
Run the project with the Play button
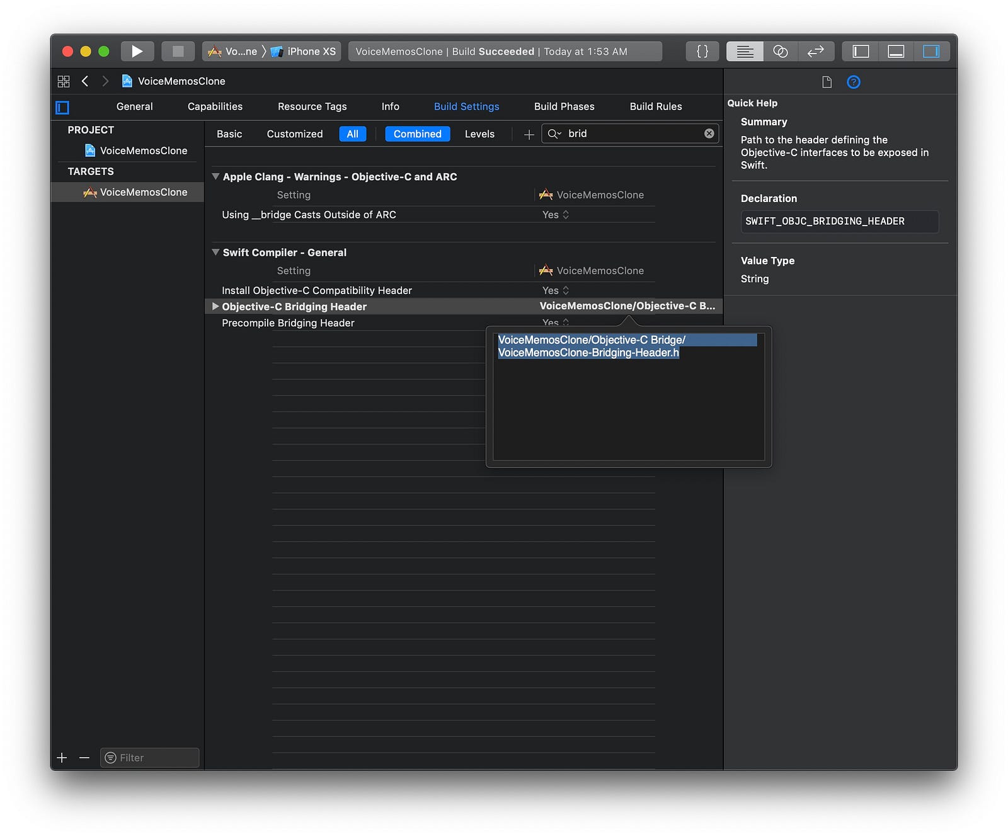click(x=137, y=52)
